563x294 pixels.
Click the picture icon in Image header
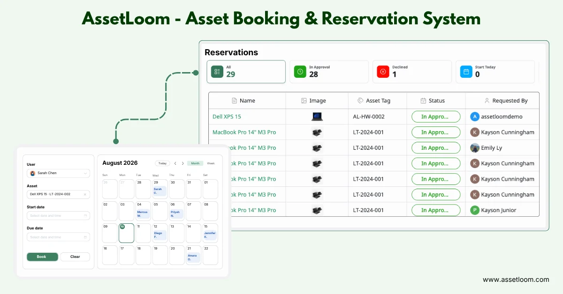[304, 101]
